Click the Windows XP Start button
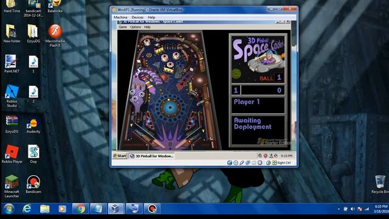This screenshot has width=389, height=219. tap(120, 156)
